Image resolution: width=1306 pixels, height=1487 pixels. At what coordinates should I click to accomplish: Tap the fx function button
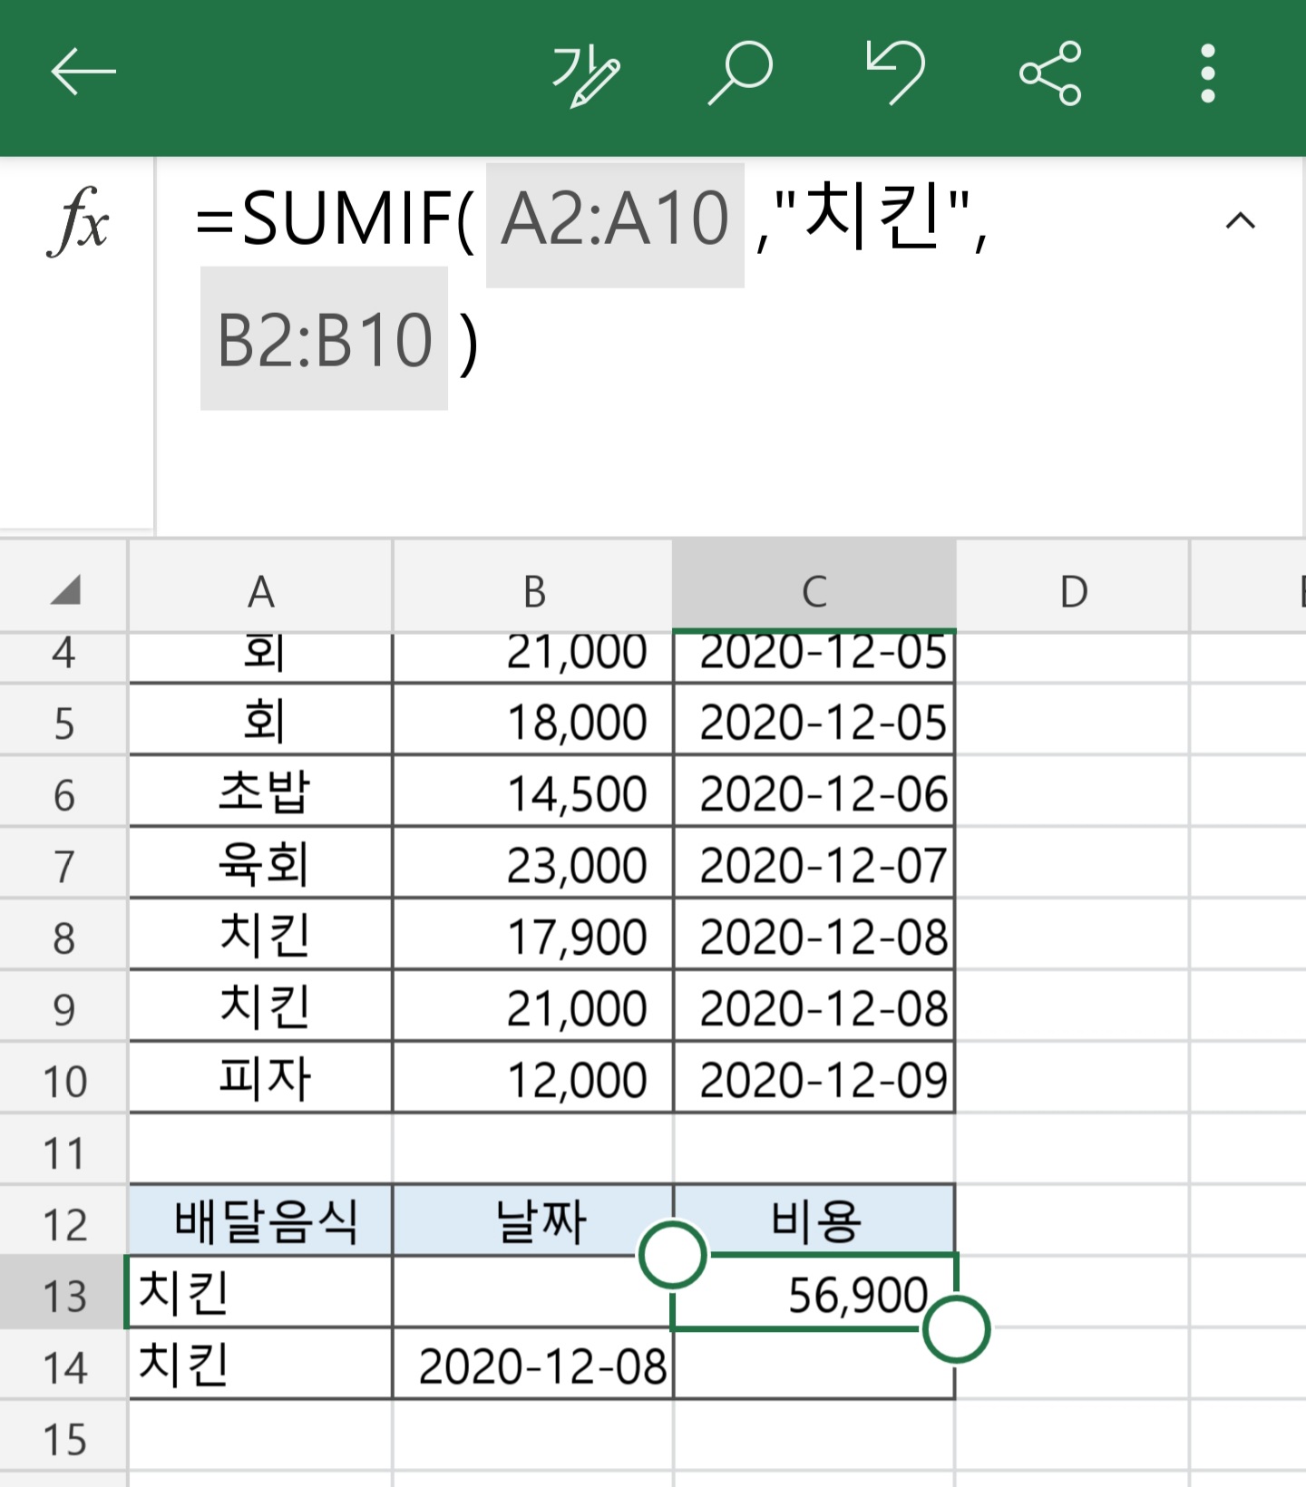click(78, 220)
